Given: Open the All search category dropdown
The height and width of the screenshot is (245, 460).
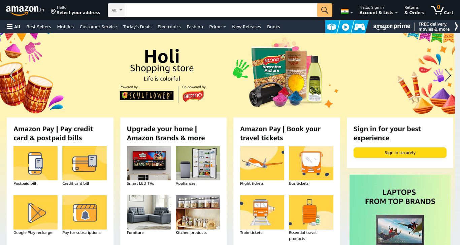Looking at the screenshot, I should coord(117,10).
